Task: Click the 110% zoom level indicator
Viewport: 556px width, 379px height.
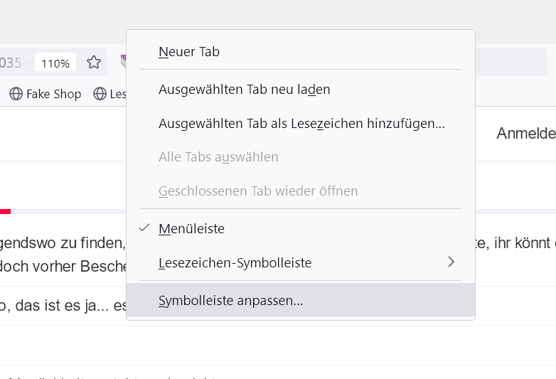Action: [55, 63]
